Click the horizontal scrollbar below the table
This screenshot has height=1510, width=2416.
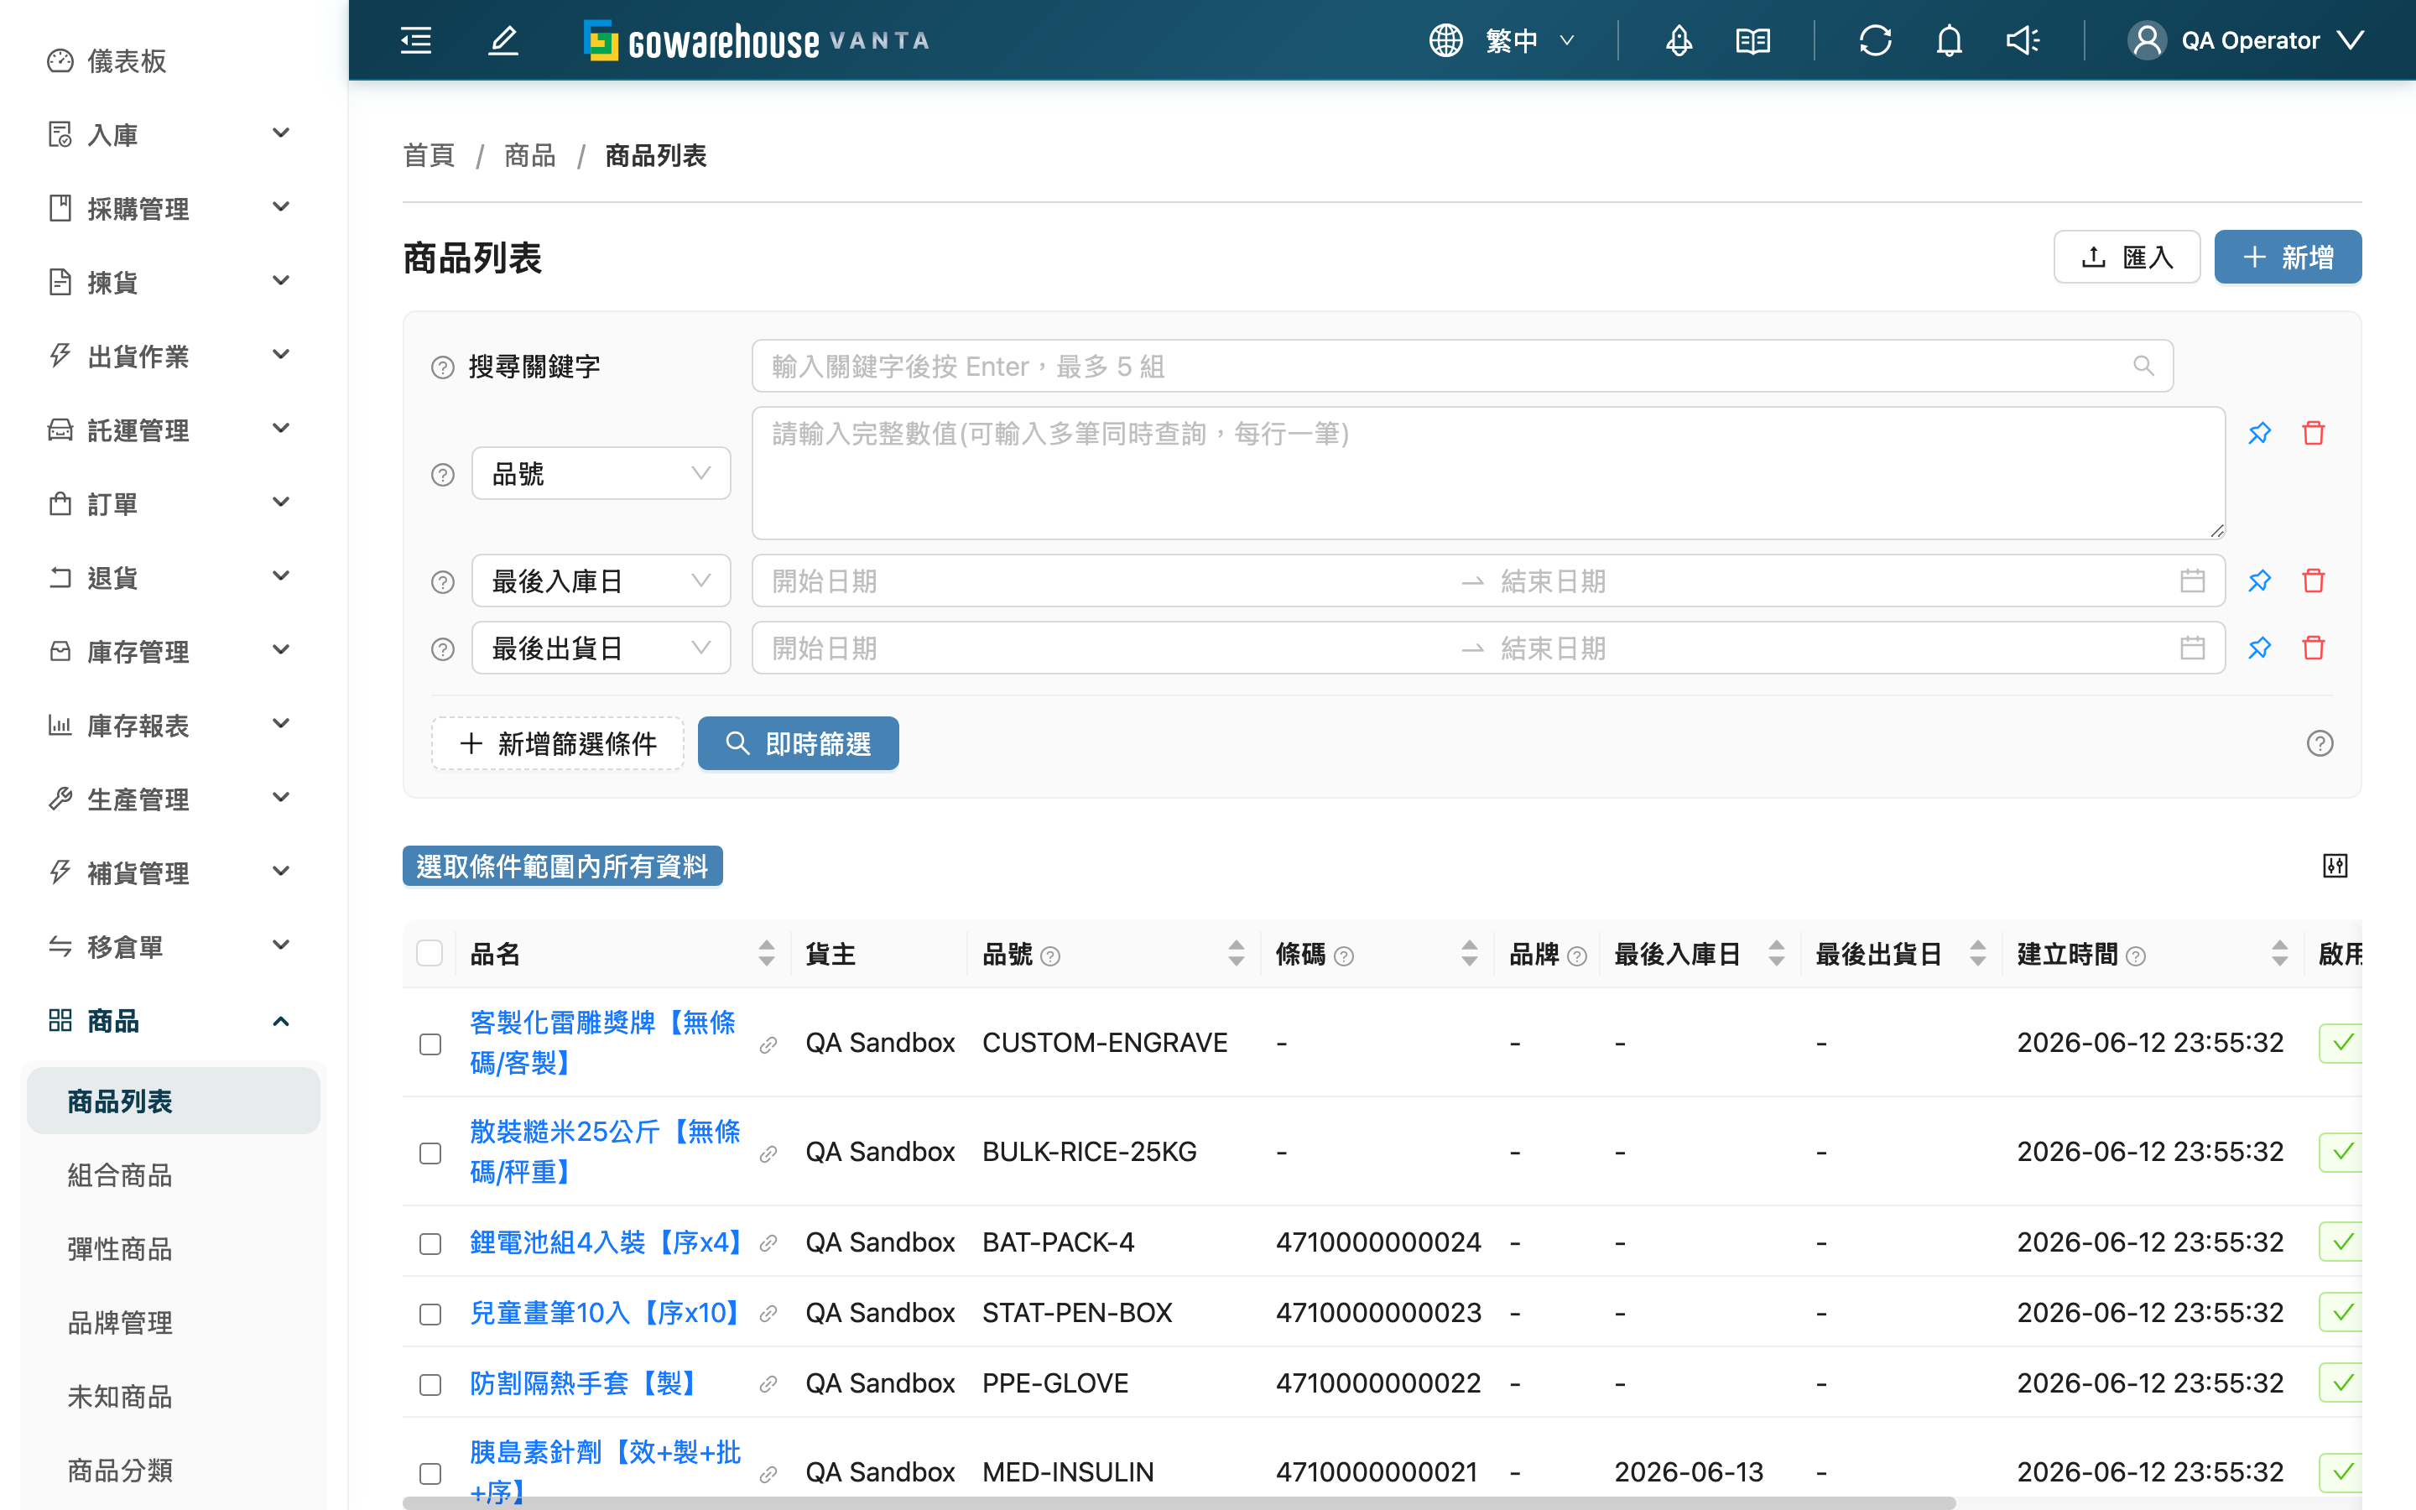tap(1178, 1502)
